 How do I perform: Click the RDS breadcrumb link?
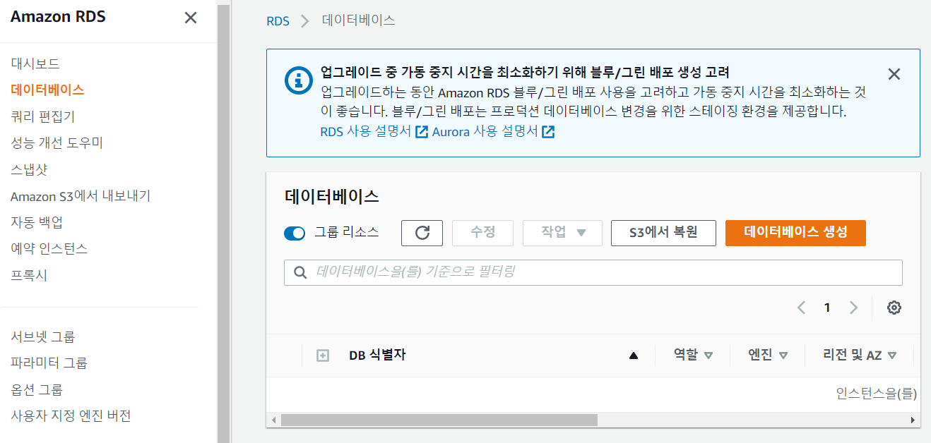(278, 20)
